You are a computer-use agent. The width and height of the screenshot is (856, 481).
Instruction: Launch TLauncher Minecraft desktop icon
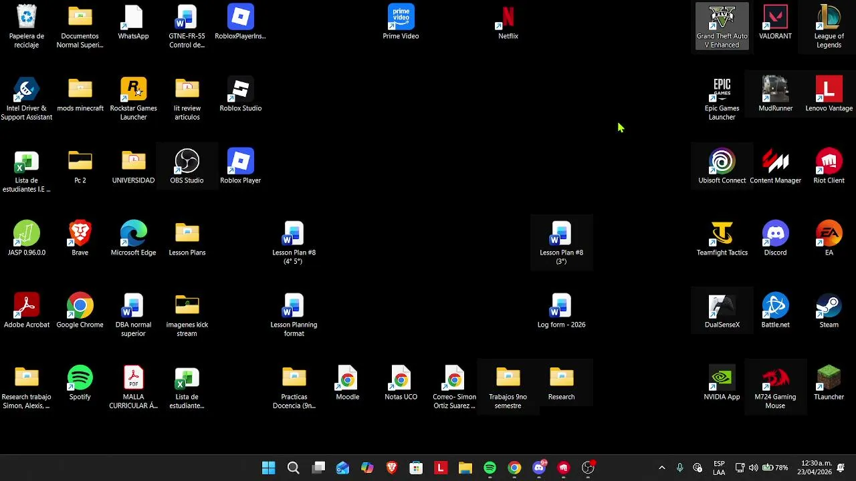[x=829, y=383]
